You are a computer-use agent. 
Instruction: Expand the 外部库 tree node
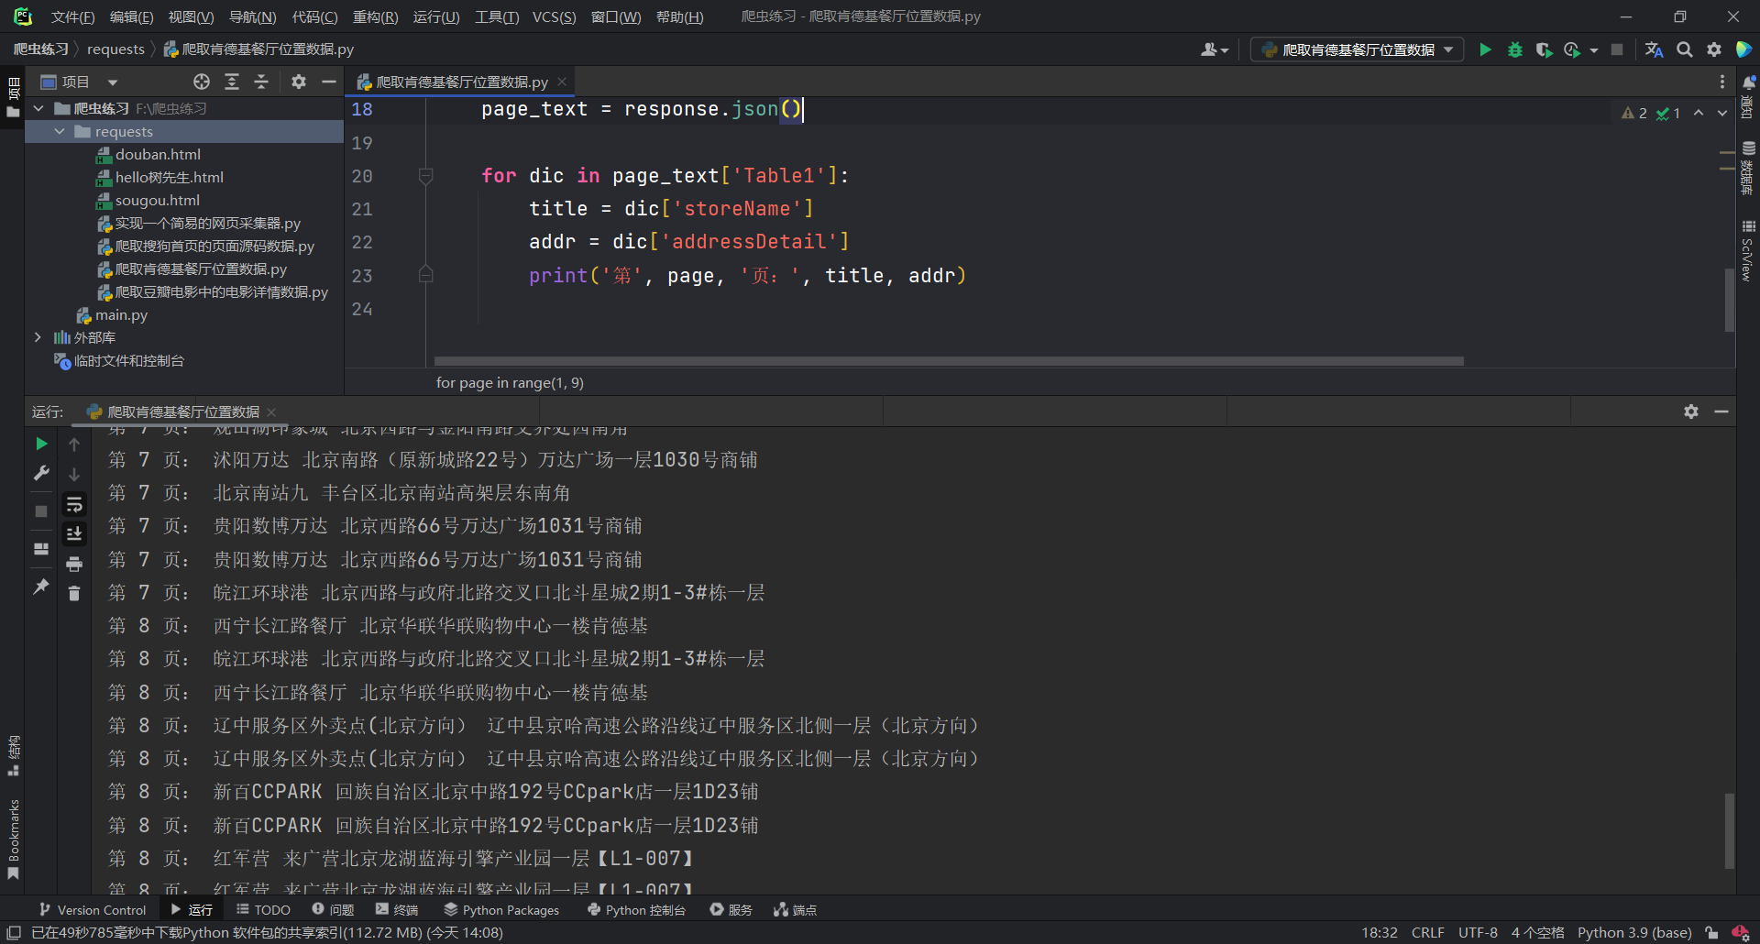click(38, 337)
